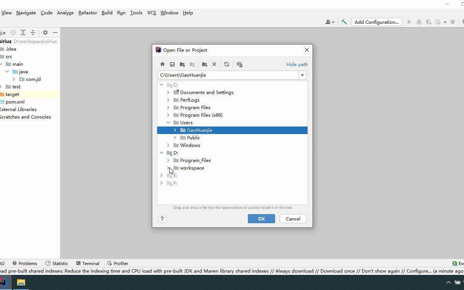Collapse All nodes in the Project panel

pos(32,32)
